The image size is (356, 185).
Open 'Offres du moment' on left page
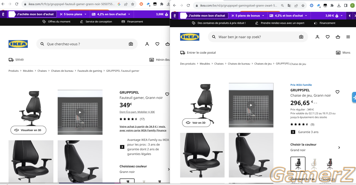click(56, 22)
